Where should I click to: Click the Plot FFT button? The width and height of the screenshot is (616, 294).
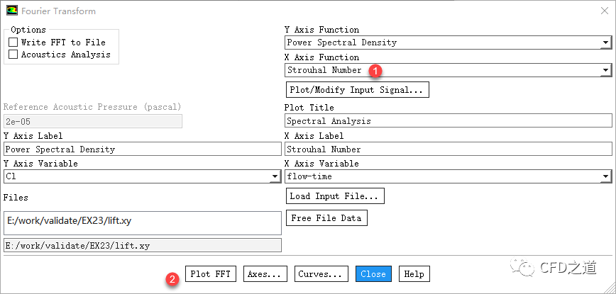pos(210,273)
